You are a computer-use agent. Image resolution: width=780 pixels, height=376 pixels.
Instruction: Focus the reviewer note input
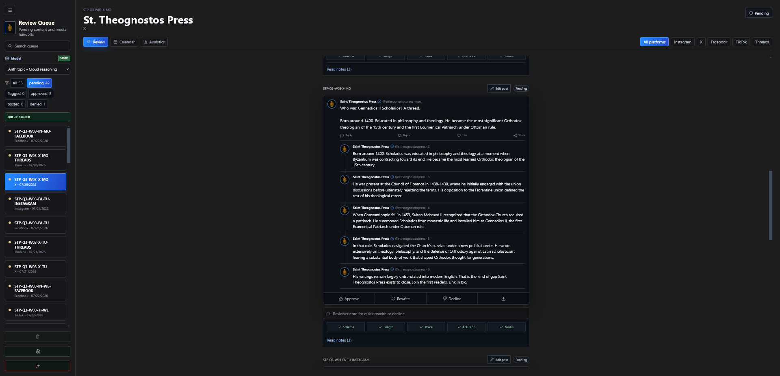[426, 314]
